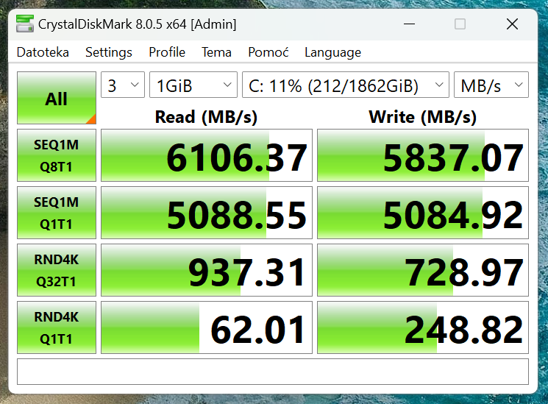
Task: Run the RND4K Q1T1 benchmark
Action: [57, 327]
